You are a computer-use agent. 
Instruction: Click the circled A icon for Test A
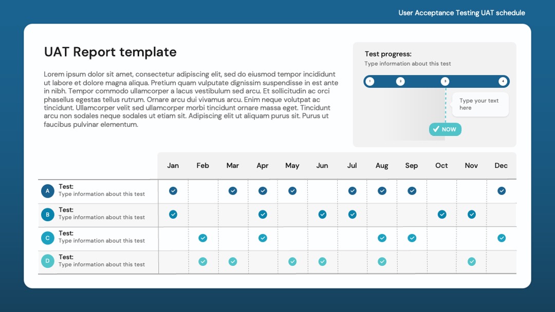47,191
